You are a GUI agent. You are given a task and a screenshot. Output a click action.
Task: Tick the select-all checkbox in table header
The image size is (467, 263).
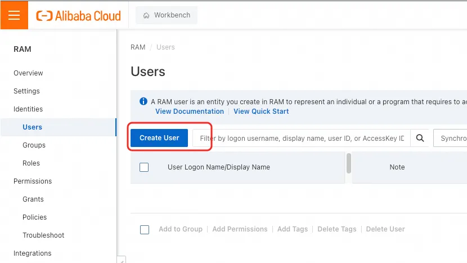tap(144, 167)
